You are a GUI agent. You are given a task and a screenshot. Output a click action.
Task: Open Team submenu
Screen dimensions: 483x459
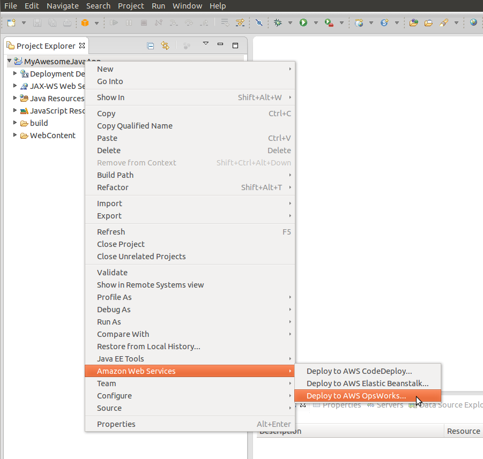(x=190, y=383)
